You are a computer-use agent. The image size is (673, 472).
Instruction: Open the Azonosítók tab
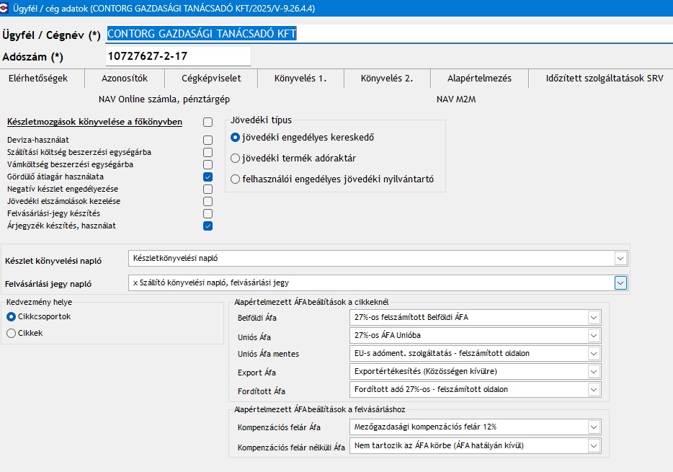125,78
